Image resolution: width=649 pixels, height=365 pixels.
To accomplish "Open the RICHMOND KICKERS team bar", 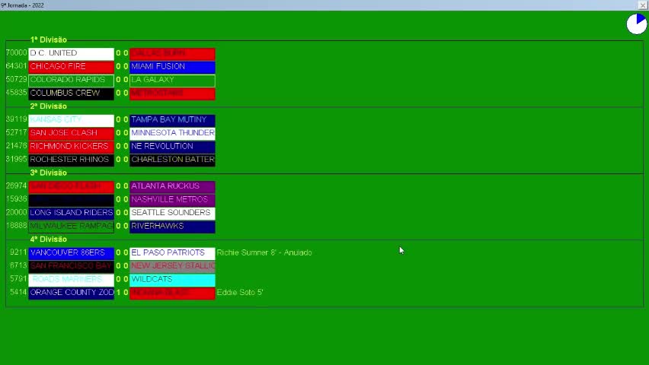I will [x=71, y=147].
